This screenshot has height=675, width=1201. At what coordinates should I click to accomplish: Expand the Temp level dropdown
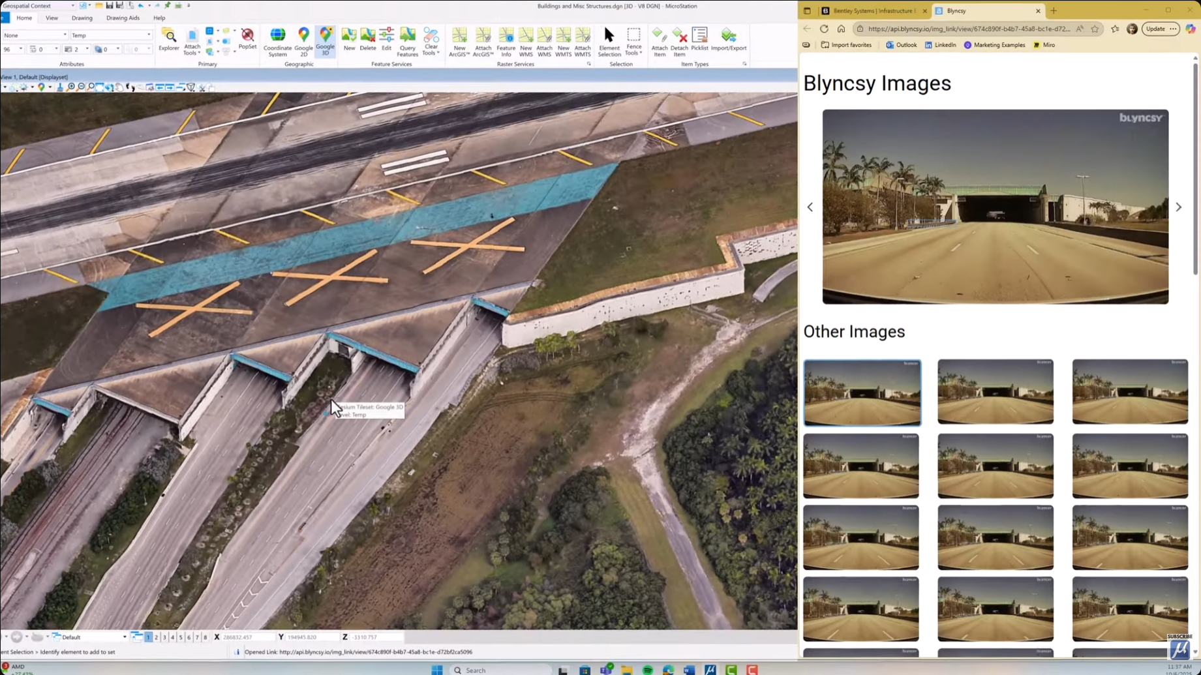click(x=149, y=35)
